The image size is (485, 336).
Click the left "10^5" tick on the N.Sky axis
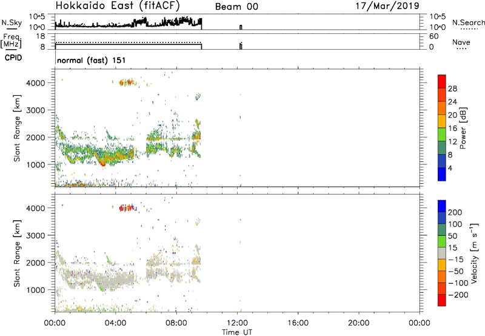[x=37, y=16]
